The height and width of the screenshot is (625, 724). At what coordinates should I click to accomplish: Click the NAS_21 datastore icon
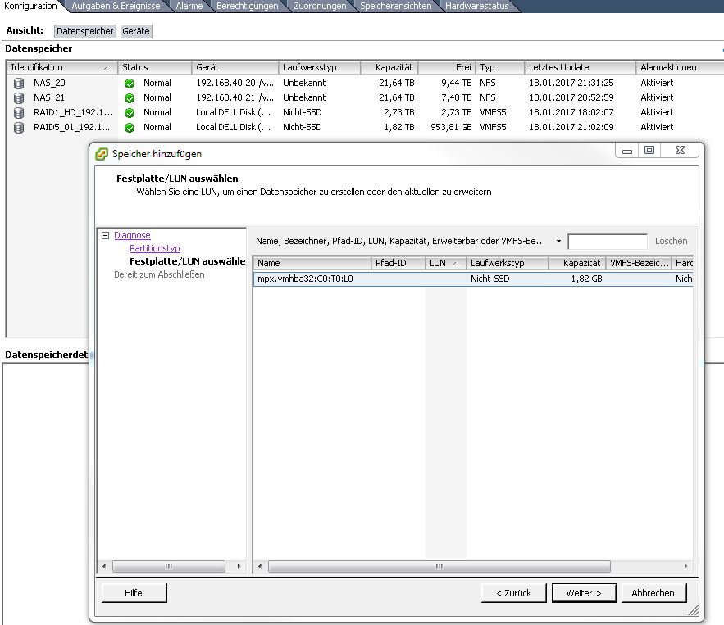(19, 98)
